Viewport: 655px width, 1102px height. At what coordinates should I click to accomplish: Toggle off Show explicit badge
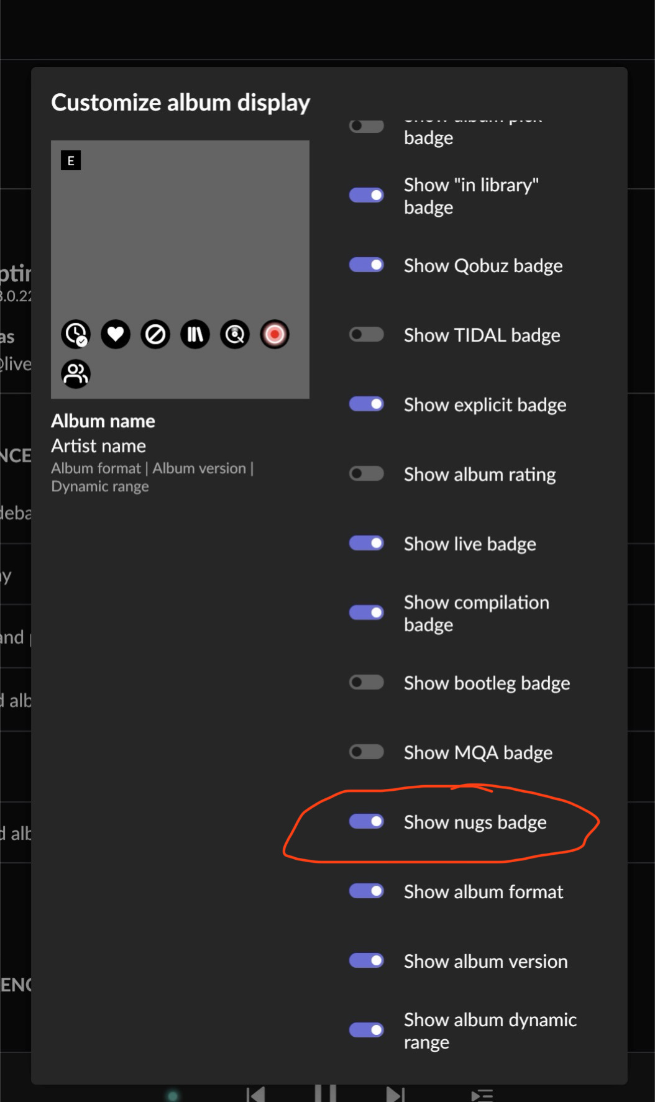[367, 404]
